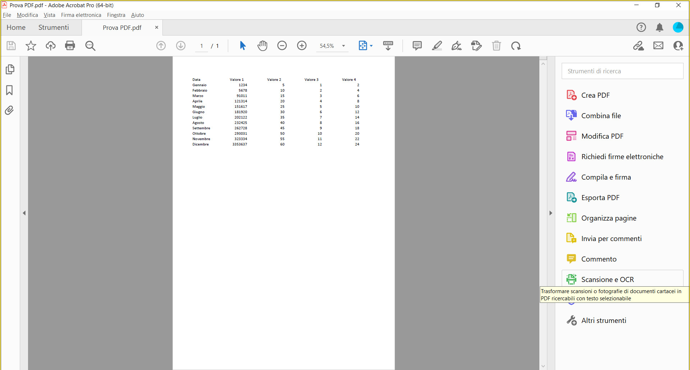Open the page display options dropdown
The height and width of the screenshot is (370, 690).
pyautogui.click(x=371, y=46)
